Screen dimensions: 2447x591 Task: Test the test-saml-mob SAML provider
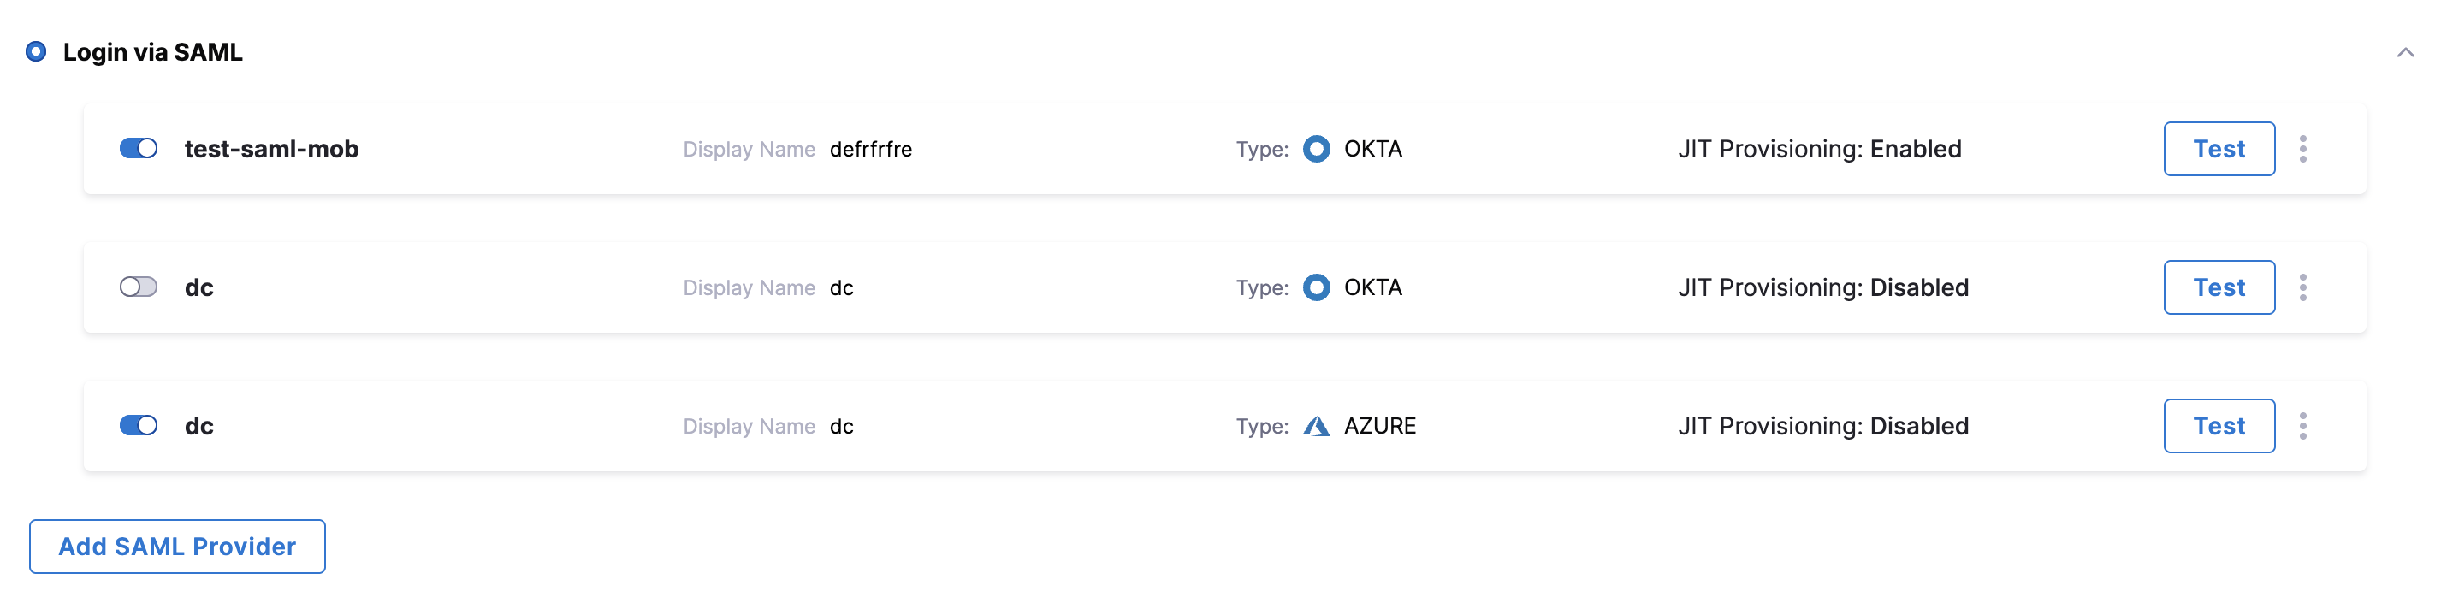(x=2218, y=149)
